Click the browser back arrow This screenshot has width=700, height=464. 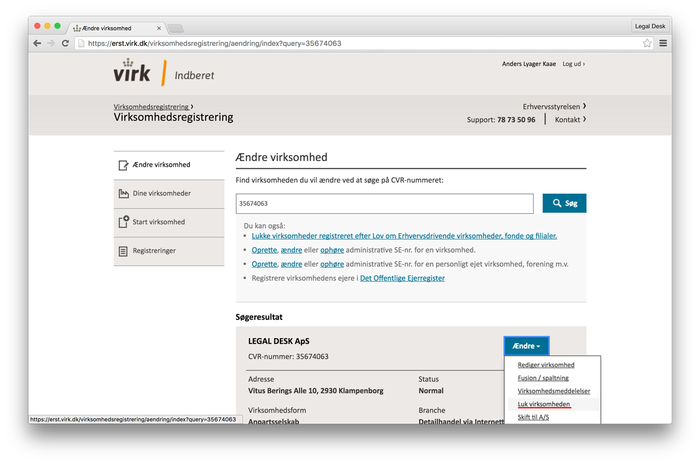(x=37, y=43)
